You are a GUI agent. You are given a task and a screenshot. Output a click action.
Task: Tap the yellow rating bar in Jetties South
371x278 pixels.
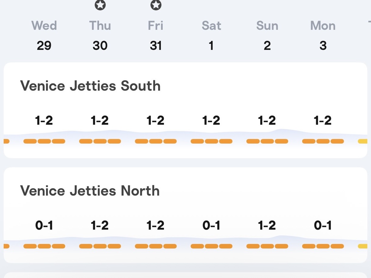coord(362,141)
